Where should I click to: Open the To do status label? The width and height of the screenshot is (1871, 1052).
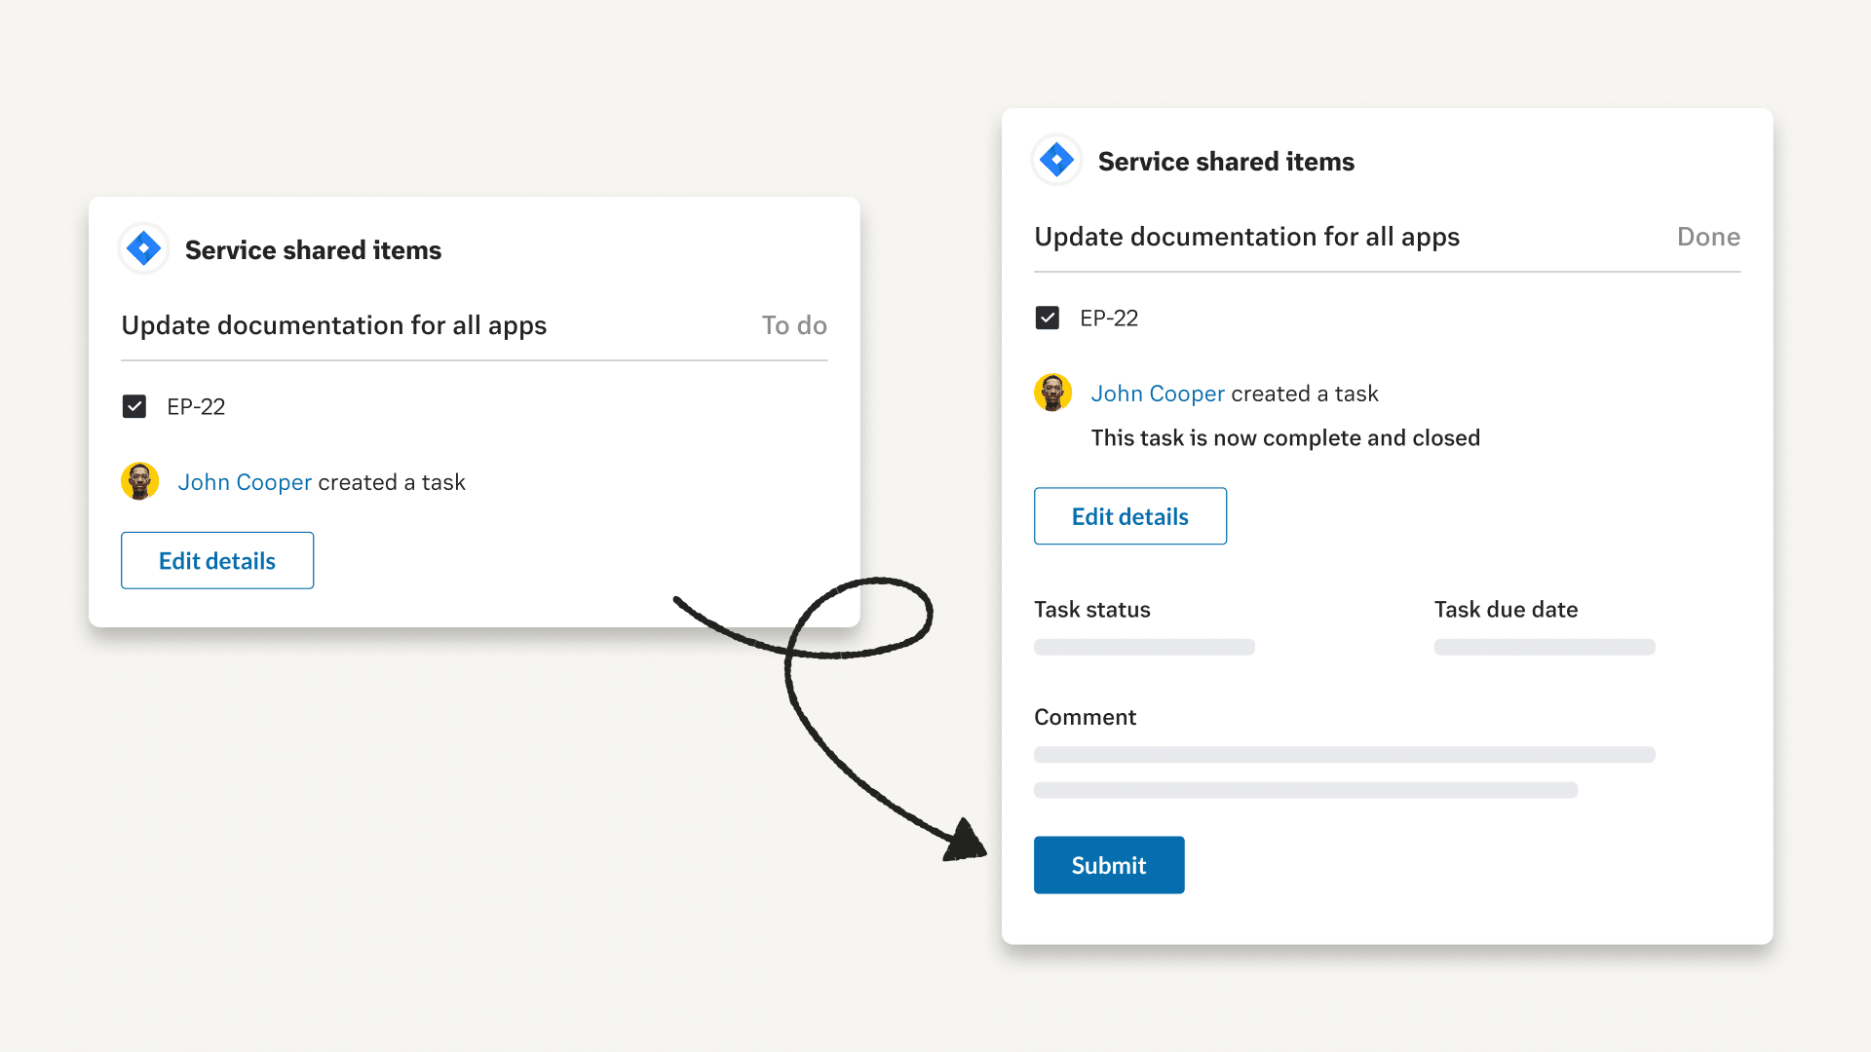[794, 325]
